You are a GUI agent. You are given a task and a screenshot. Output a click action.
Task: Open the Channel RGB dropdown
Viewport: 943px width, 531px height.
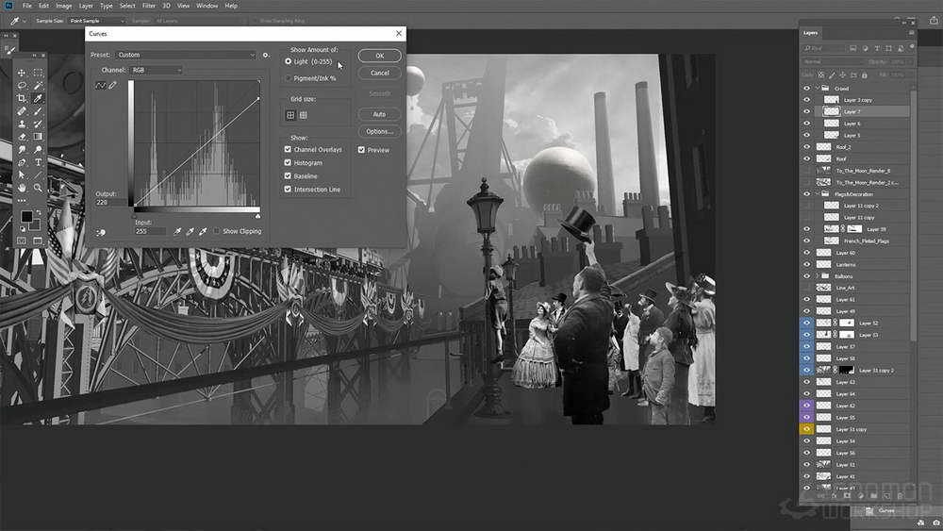pos(156,71)
